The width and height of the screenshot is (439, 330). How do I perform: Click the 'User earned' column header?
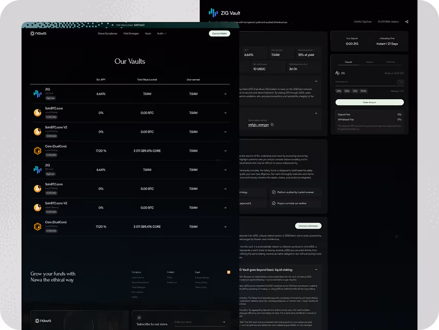pos(193,80)
